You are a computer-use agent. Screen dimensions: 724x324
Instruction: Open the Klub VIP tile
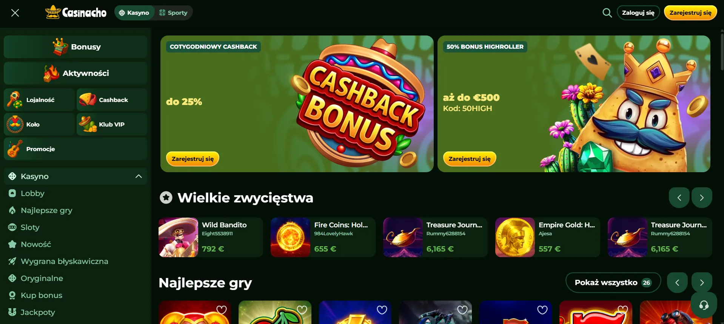pos(112,124)
